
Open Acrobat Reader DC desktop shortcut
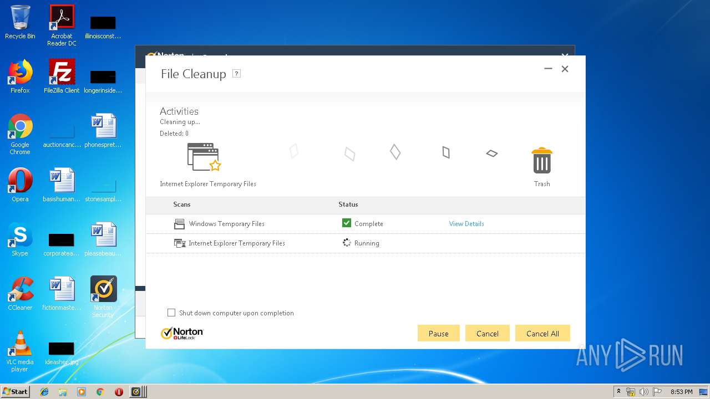pos(62,25)
